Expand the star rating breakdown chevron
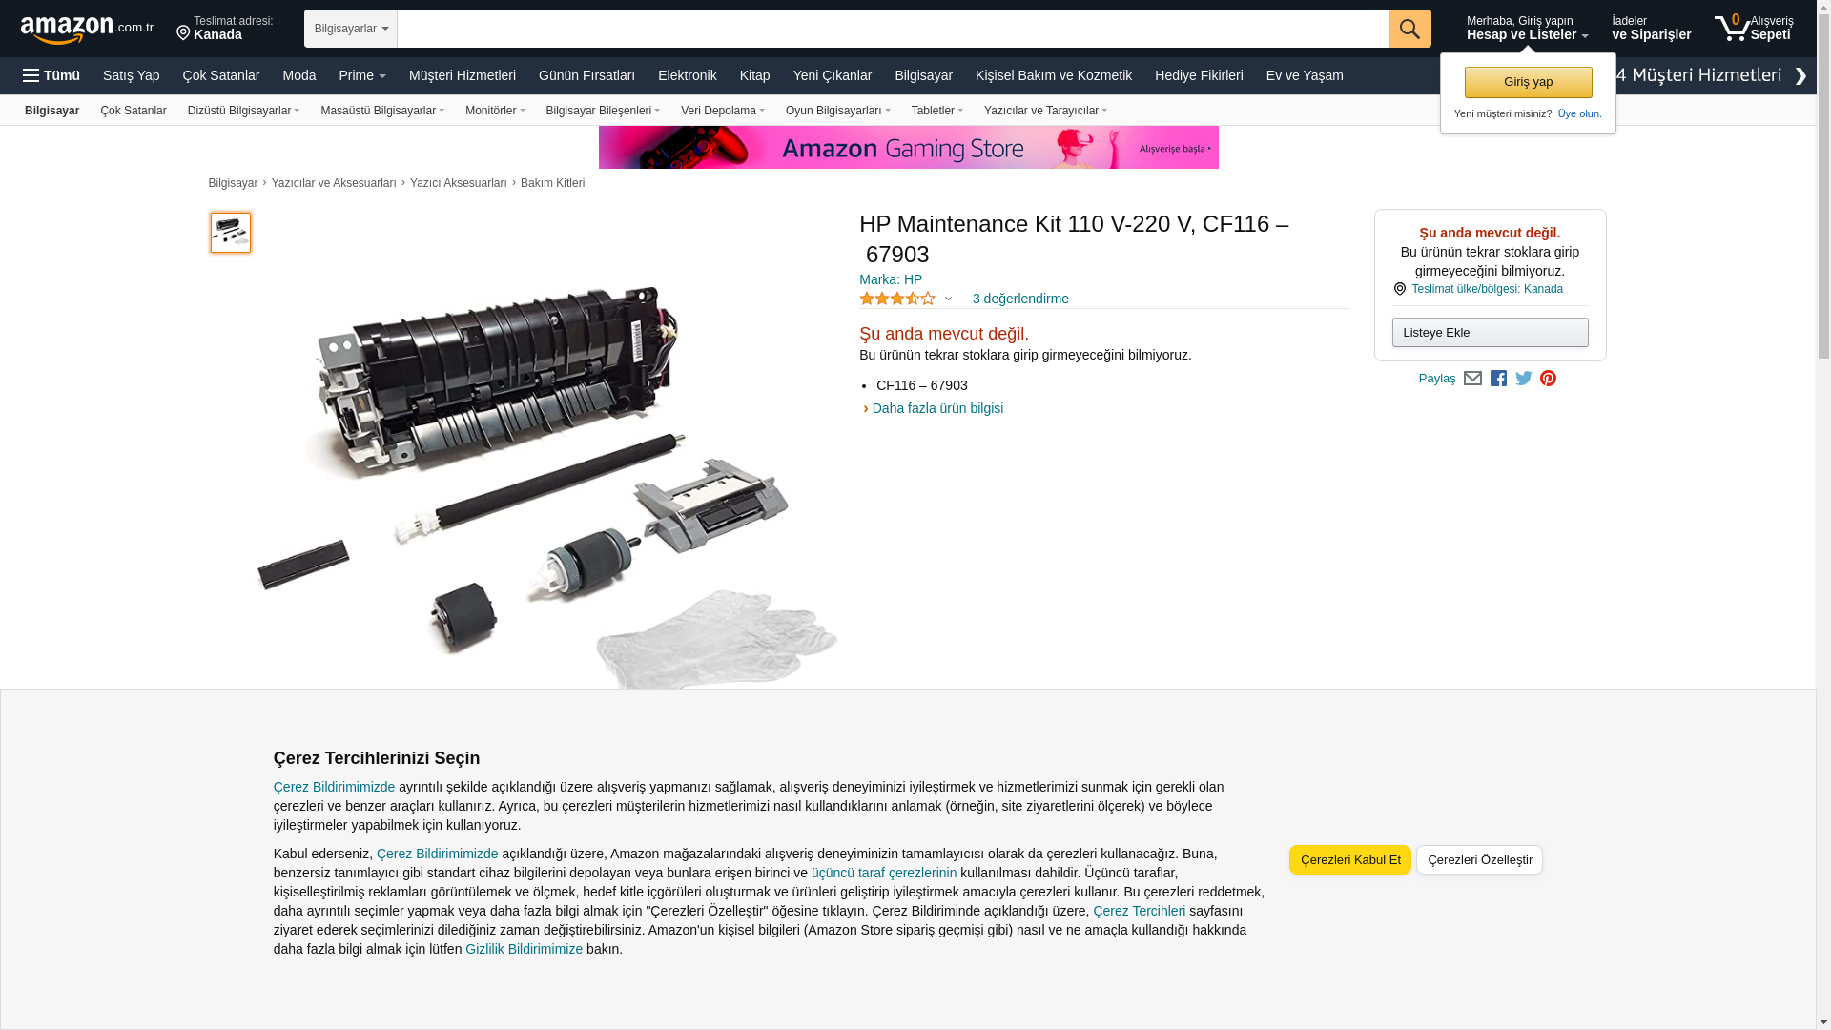Viewport: 1831px width, 1030px height. (948, 299)
